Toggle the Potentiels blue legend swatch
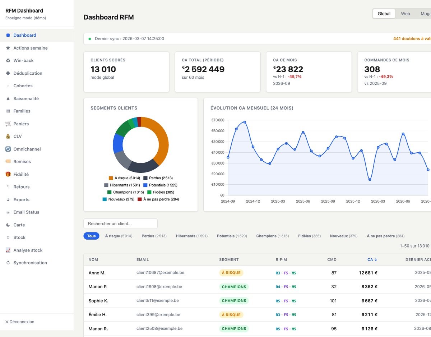Image resolution: width=431 pixels, height=337 pixels. click(x=145, y=185)
